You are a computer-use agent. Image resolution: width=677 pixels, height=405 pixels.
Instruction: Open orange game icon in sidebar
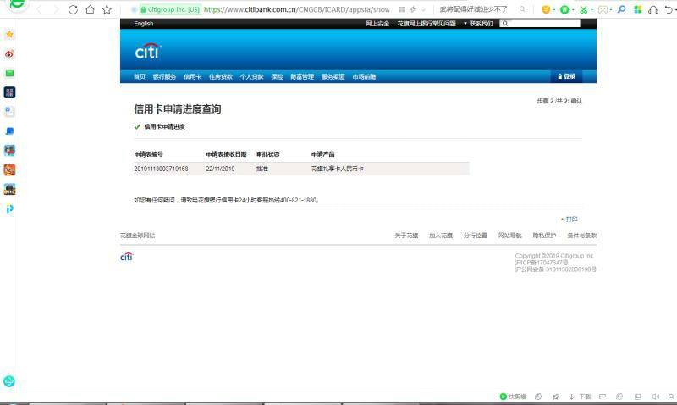pos(9,169)
